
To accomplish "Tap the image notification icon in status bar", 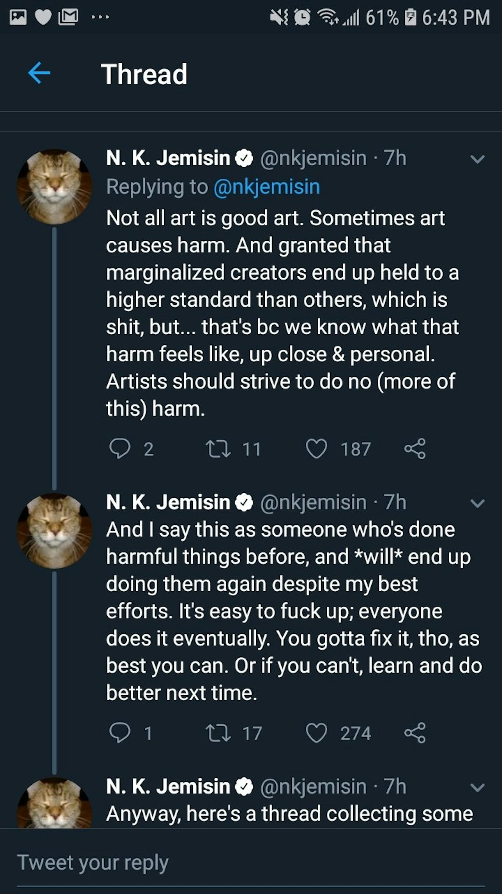I will pos(18,17).
